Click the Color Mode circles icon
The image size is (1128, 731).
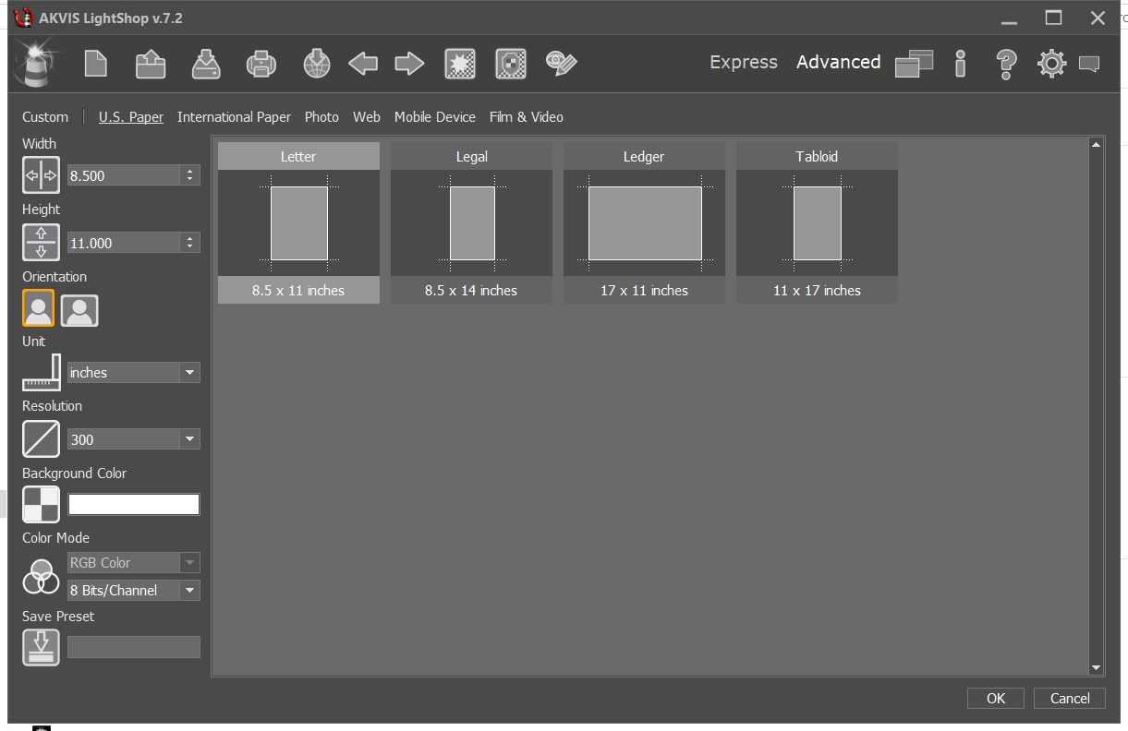(41, 577)
